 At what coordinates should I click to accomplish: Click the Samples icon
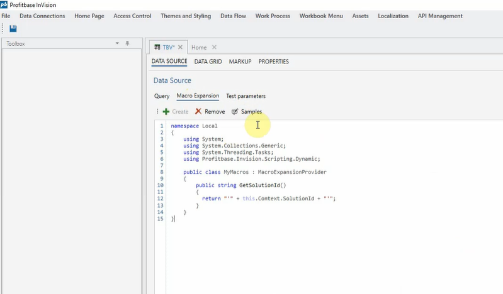[235, 112]
